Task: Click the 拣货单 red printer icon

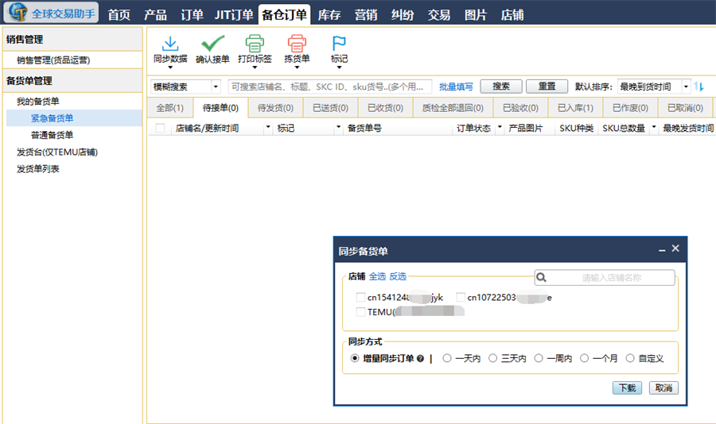Action: pos(297,44)
